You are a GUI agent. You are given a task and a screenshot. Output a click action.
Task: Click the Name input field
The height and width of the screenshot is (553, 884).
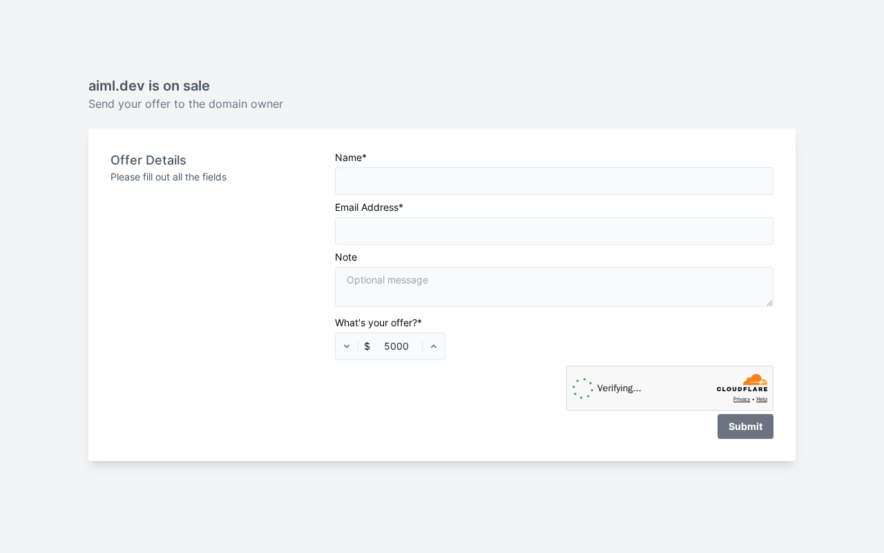[x=554, y=181]
